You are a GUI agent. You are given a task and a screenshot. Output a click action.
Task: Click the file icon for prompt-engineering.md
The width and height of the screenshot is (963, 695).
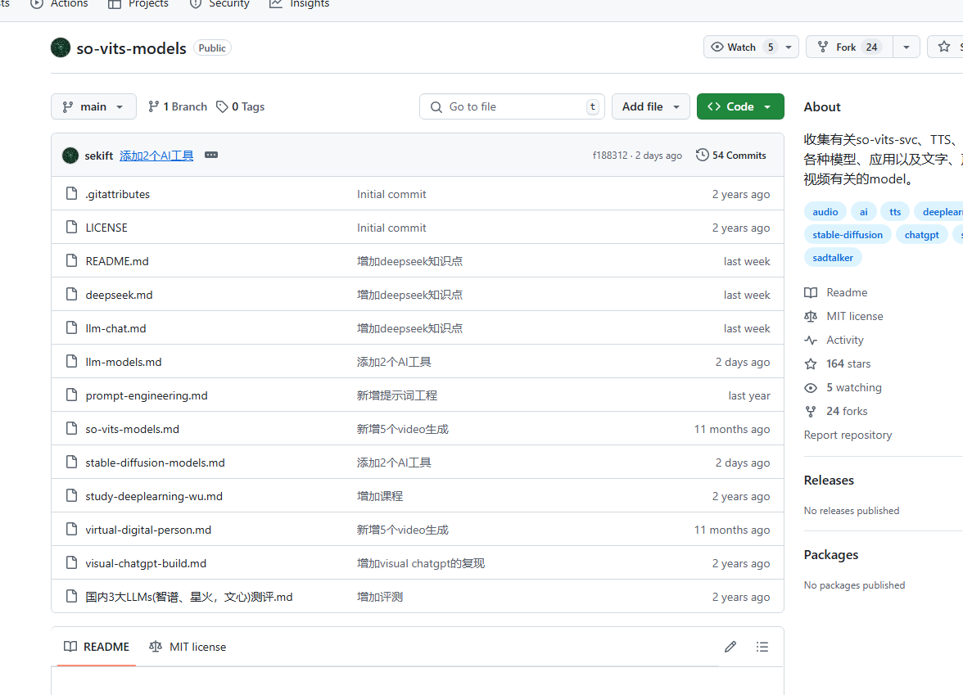pyautogui.click(x=71, y=395)
